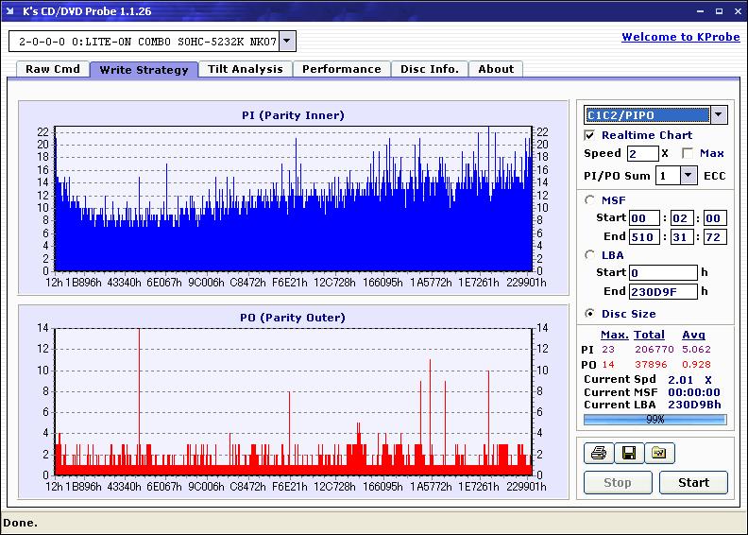Toggle the Realtime Chart checkbox
The width and height of the screenshot is (748, 535).
coord(590,135)
